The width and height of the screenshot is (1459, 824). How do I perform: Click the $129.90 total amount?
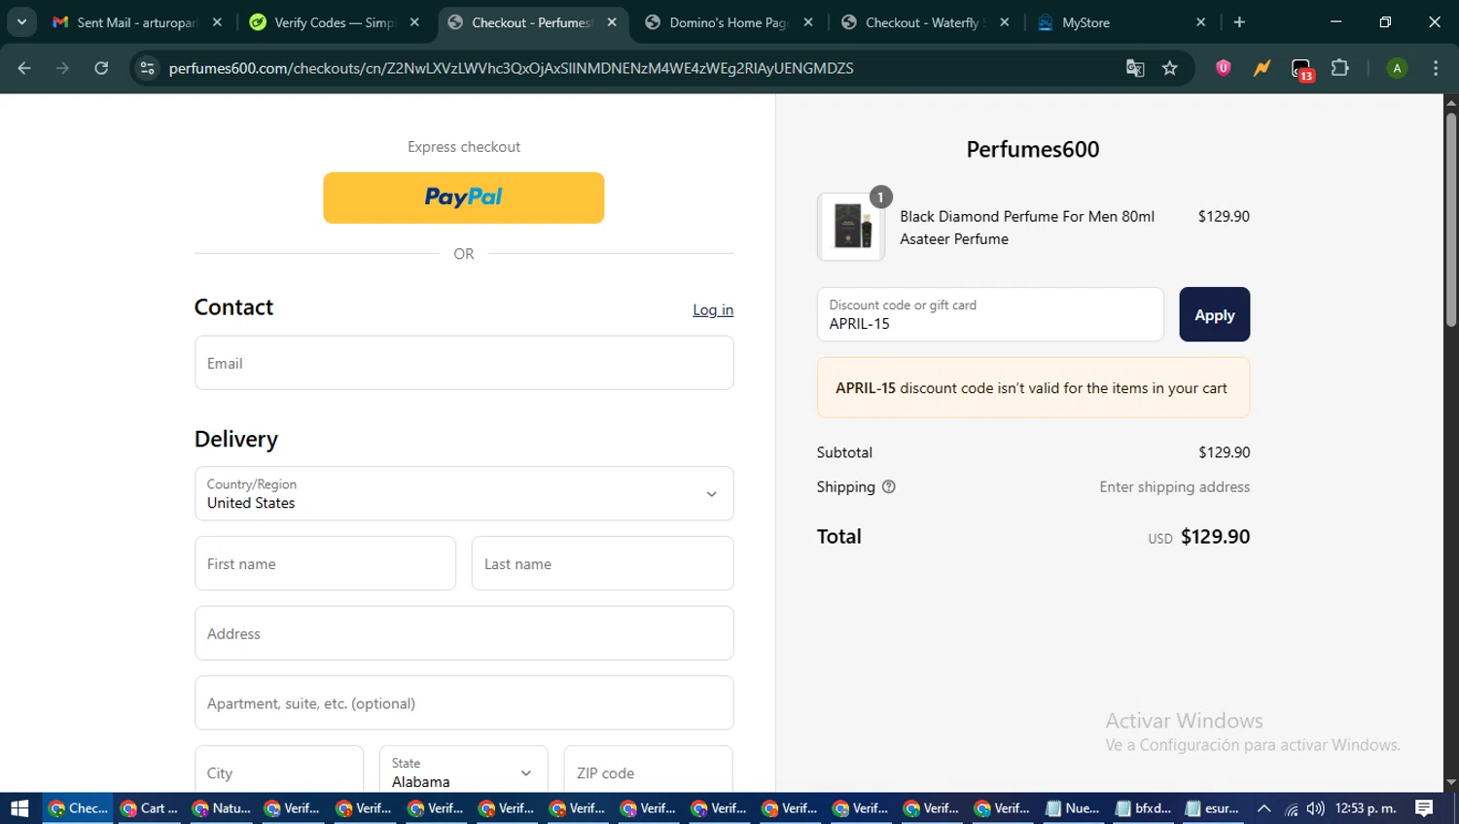point(1216,537)
